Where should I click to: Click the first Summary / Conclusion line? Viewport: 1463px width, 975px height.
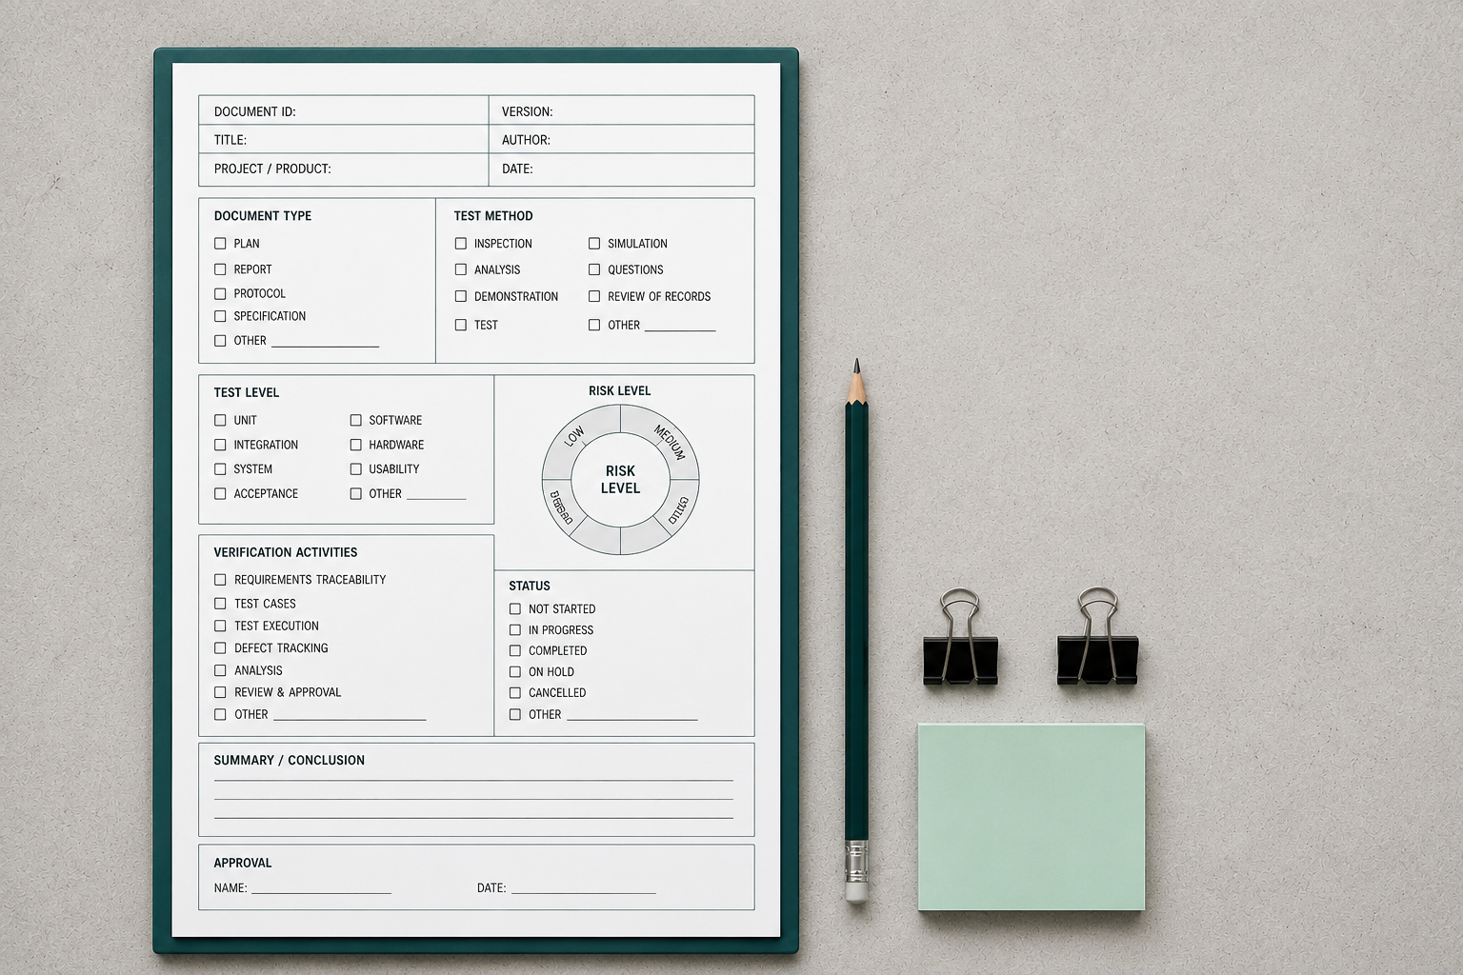(473, 779)
